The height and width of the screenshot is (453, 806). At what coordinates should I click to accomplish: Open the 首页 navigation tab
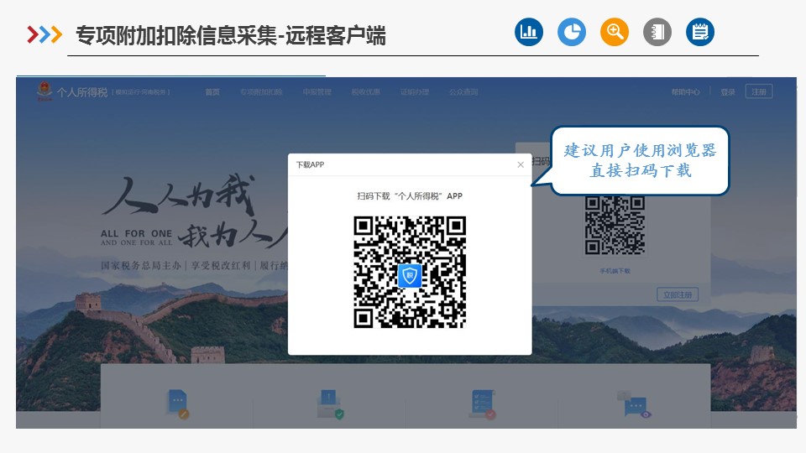click(212, 92)
